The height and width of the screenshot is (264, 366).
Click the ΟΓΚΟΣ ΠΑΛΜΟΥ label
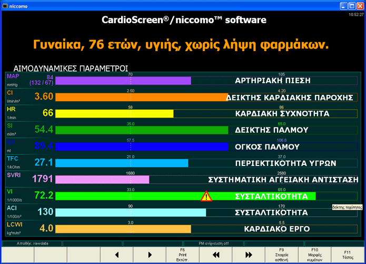(267, 146)
